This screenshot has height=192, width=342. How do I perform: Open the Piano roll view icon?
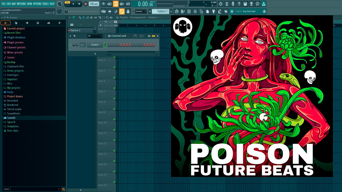183,11
